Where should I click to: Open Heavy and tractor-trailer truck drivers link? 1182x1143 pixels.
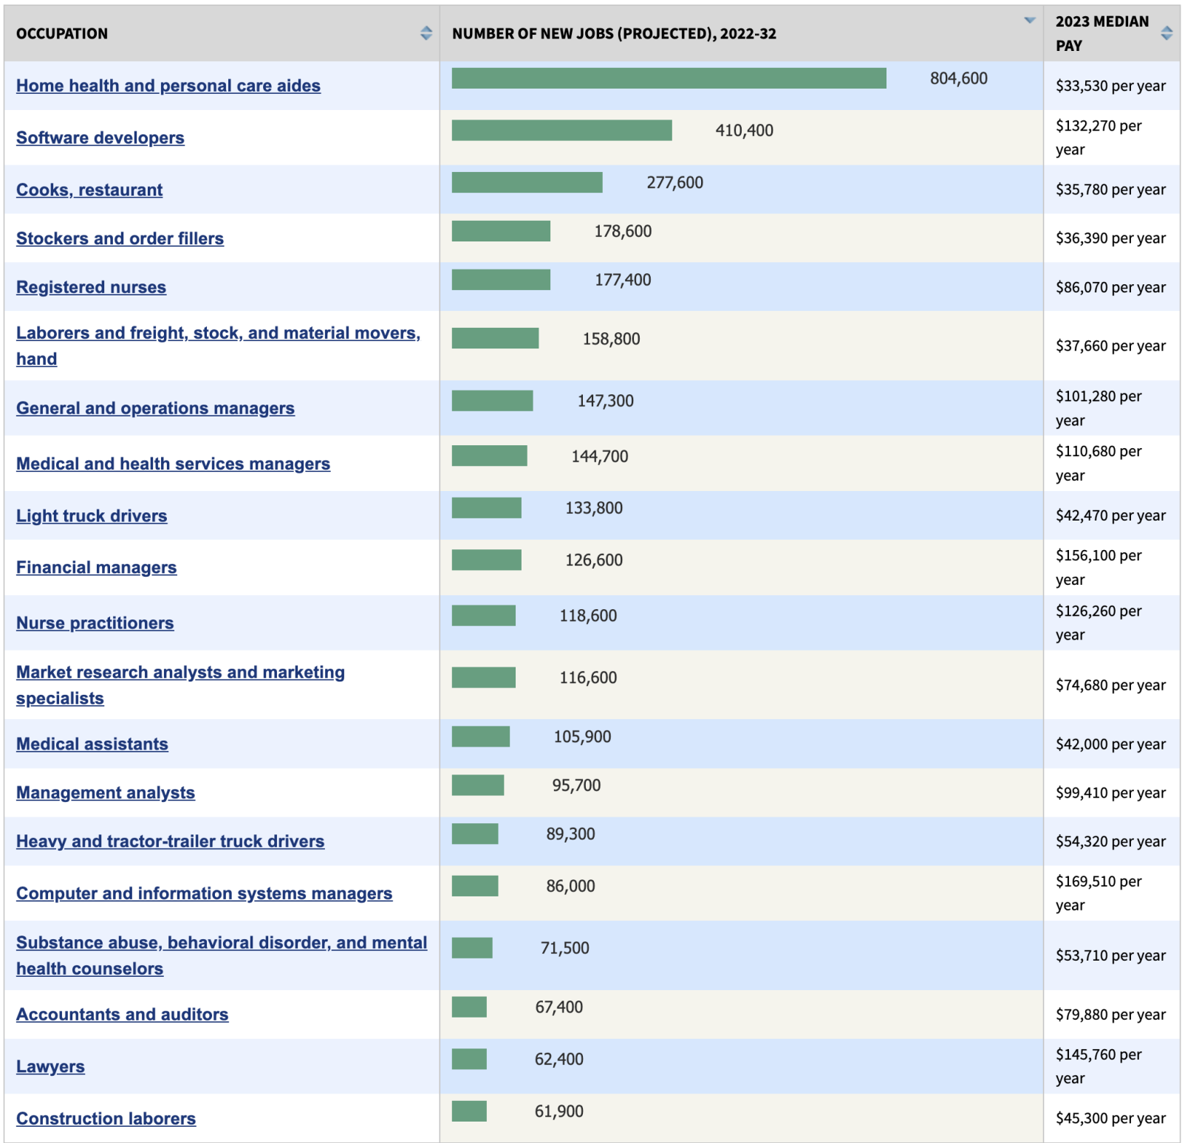pyautogui.click(x=170, y=842)
